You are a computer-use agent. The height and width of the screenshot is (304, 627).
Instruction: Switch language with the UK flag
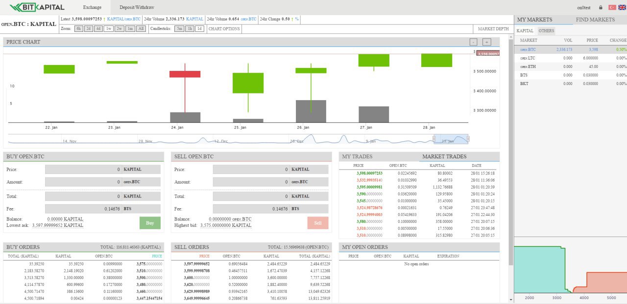tap(622, 7)
